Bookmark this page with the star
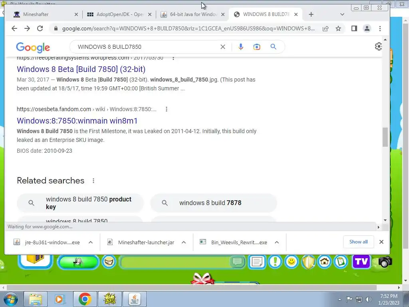409x307 pixels. click(x=338, y=28)
